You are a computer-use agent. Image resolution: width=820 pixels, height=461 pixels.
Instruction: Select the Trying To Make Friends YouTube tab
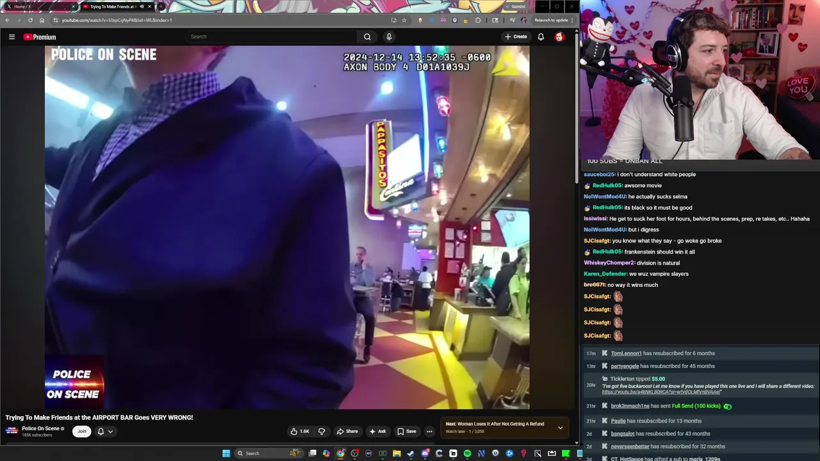pyautogui.click(x=117, y=6)
